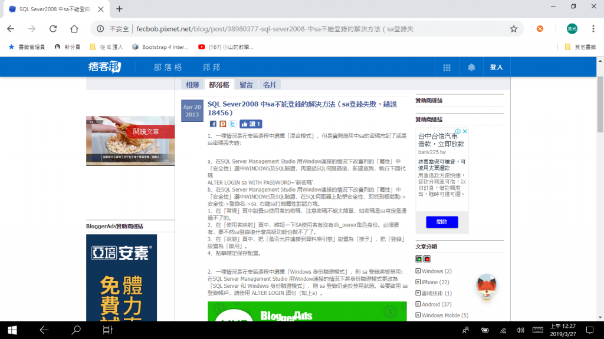Open the 從 IE 匯入 bookmarks folder
The image size is (604, 339).
click(x=106, y=47)
